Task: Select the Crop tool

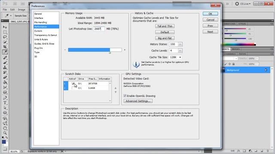Action: 5,47
